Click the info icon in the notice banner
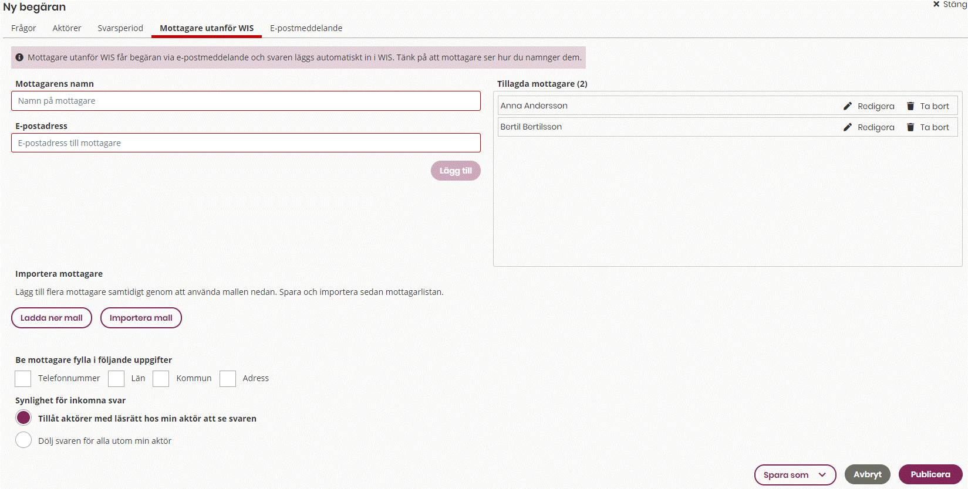968x489 pixels. 19,57
